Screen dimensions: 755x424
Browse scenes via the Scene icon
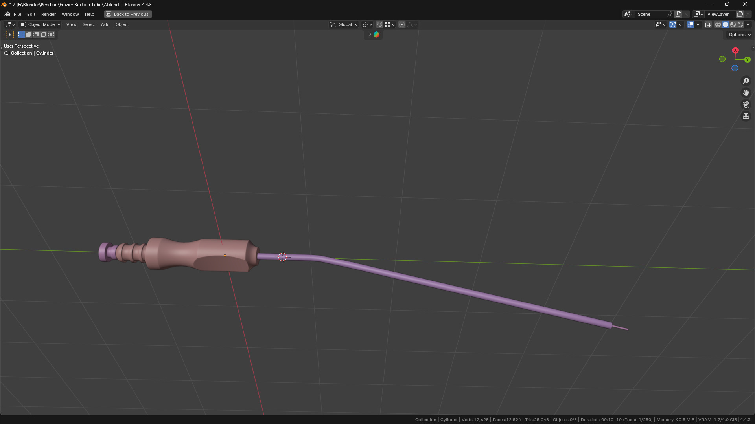(x=629, y=14)
